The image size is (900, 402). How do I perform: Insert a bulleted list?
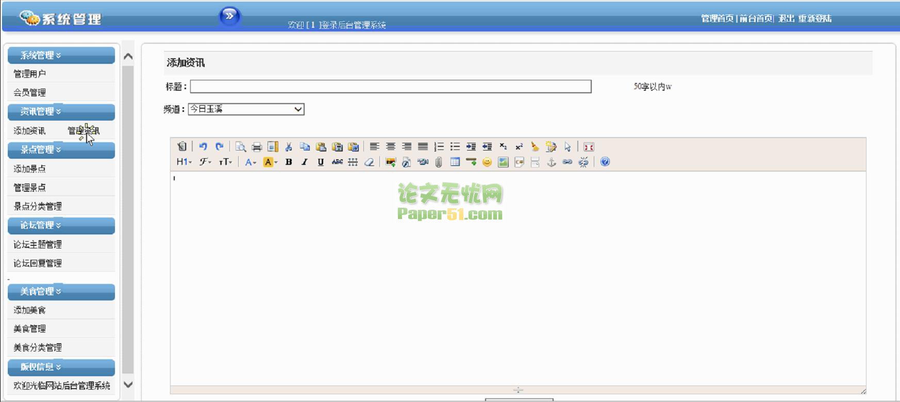click(455, 146)
